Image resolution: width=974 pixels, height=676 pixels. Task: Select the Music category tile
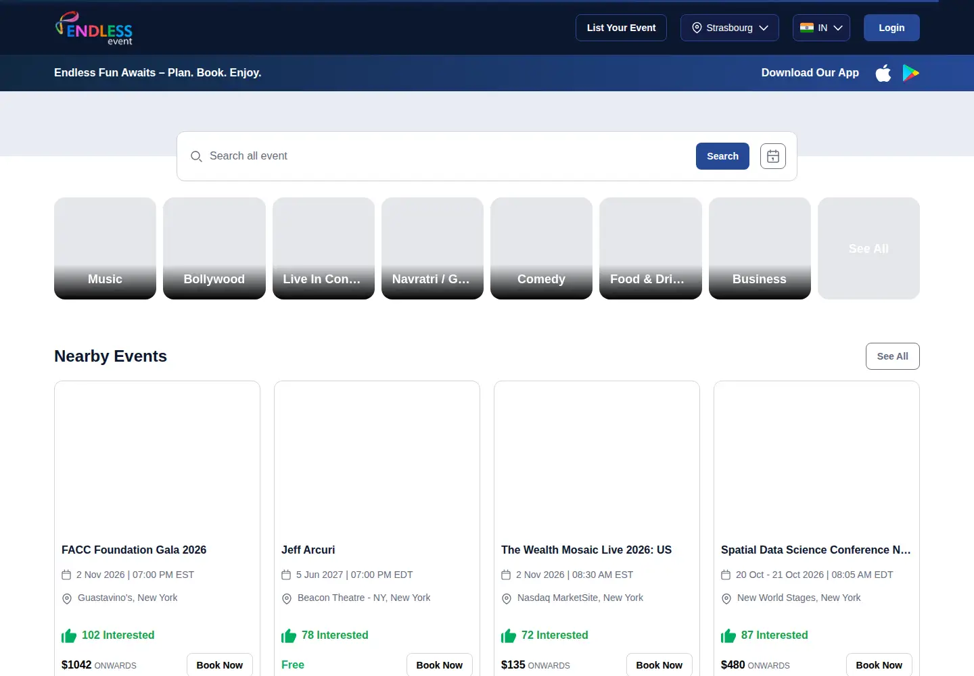pyautogui.click(x=105, y=248)
